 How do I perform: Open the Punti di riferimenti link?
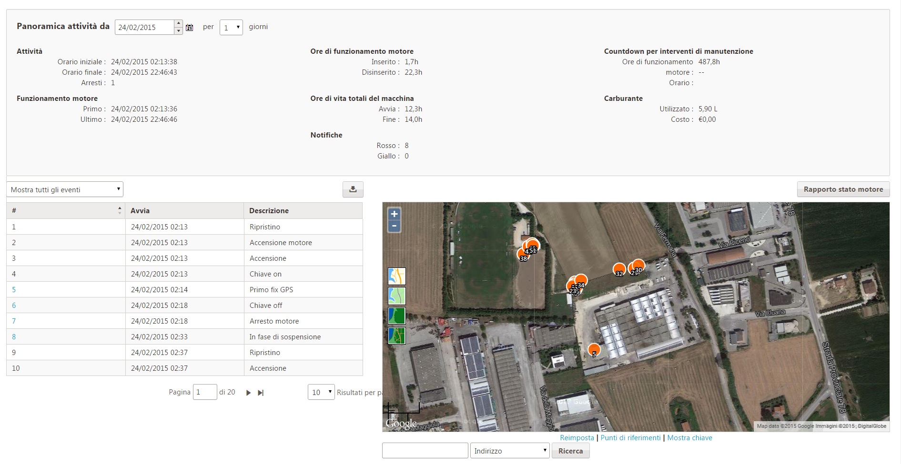630,438
